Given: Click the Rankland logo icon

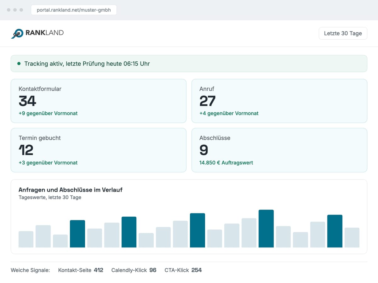Looking at the screenshot, I should (x=17, y=33).
